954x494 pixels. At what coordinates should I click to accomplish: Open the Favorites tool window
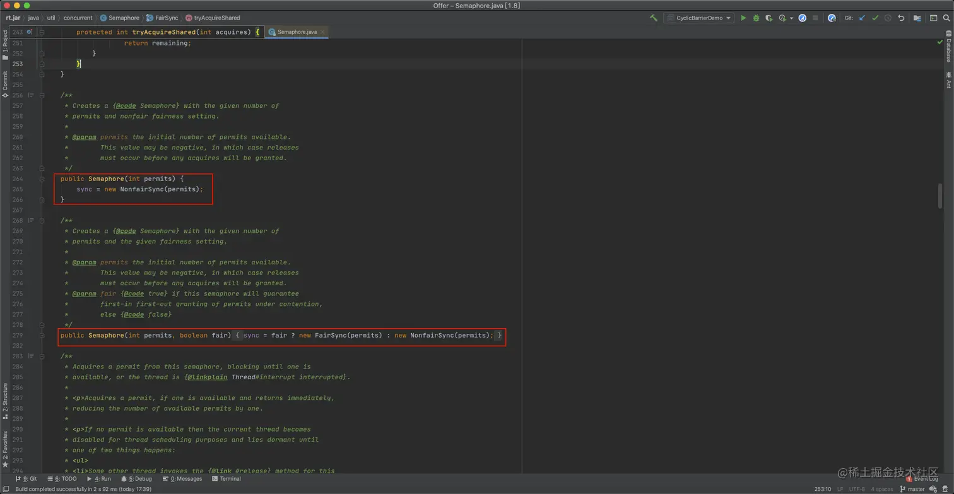pyautogui.click(x=5, y=449)
